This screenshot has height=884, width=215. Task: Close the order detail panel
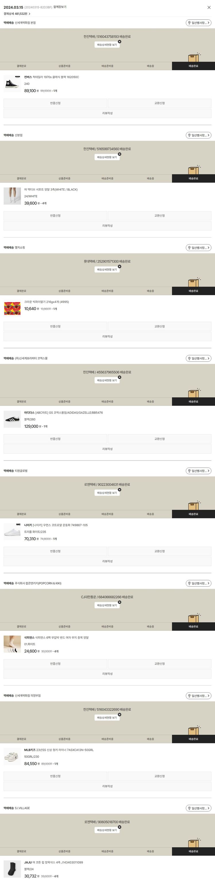coord(209,7)
